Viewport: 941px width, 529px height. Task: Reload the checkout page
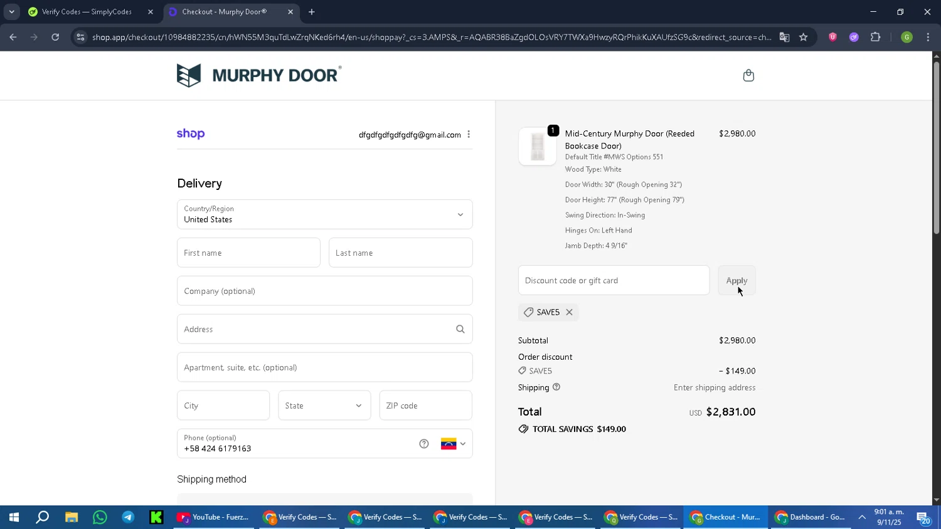coord(55,37)
